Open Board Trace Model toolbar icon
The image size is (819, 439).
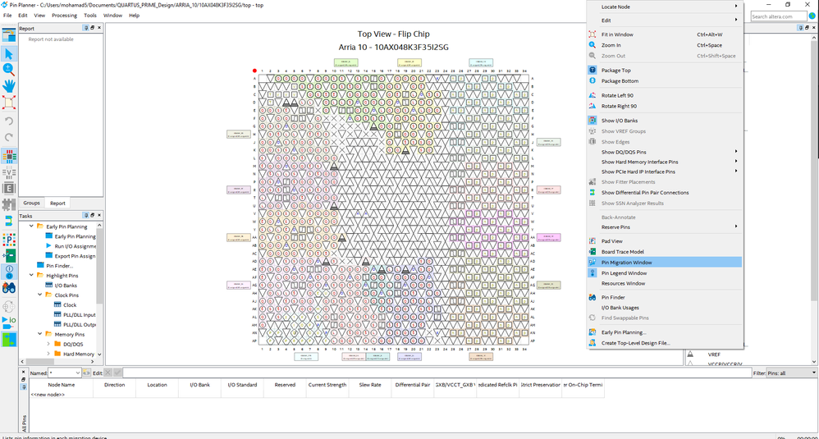pos(9,256)
